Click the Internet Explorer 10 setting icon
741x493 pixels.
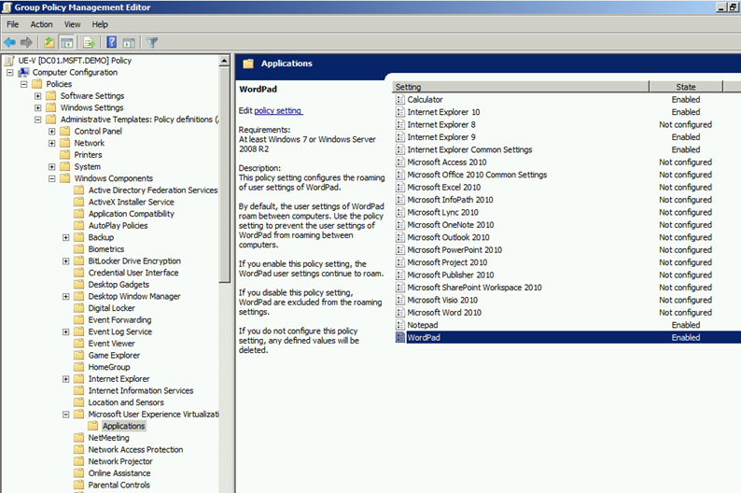(400, 112)
